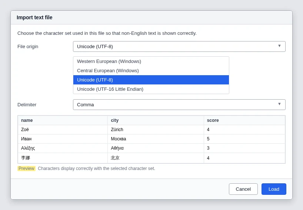303x210 pixels.
Task: Click the score column header
Action: (244, 120)
